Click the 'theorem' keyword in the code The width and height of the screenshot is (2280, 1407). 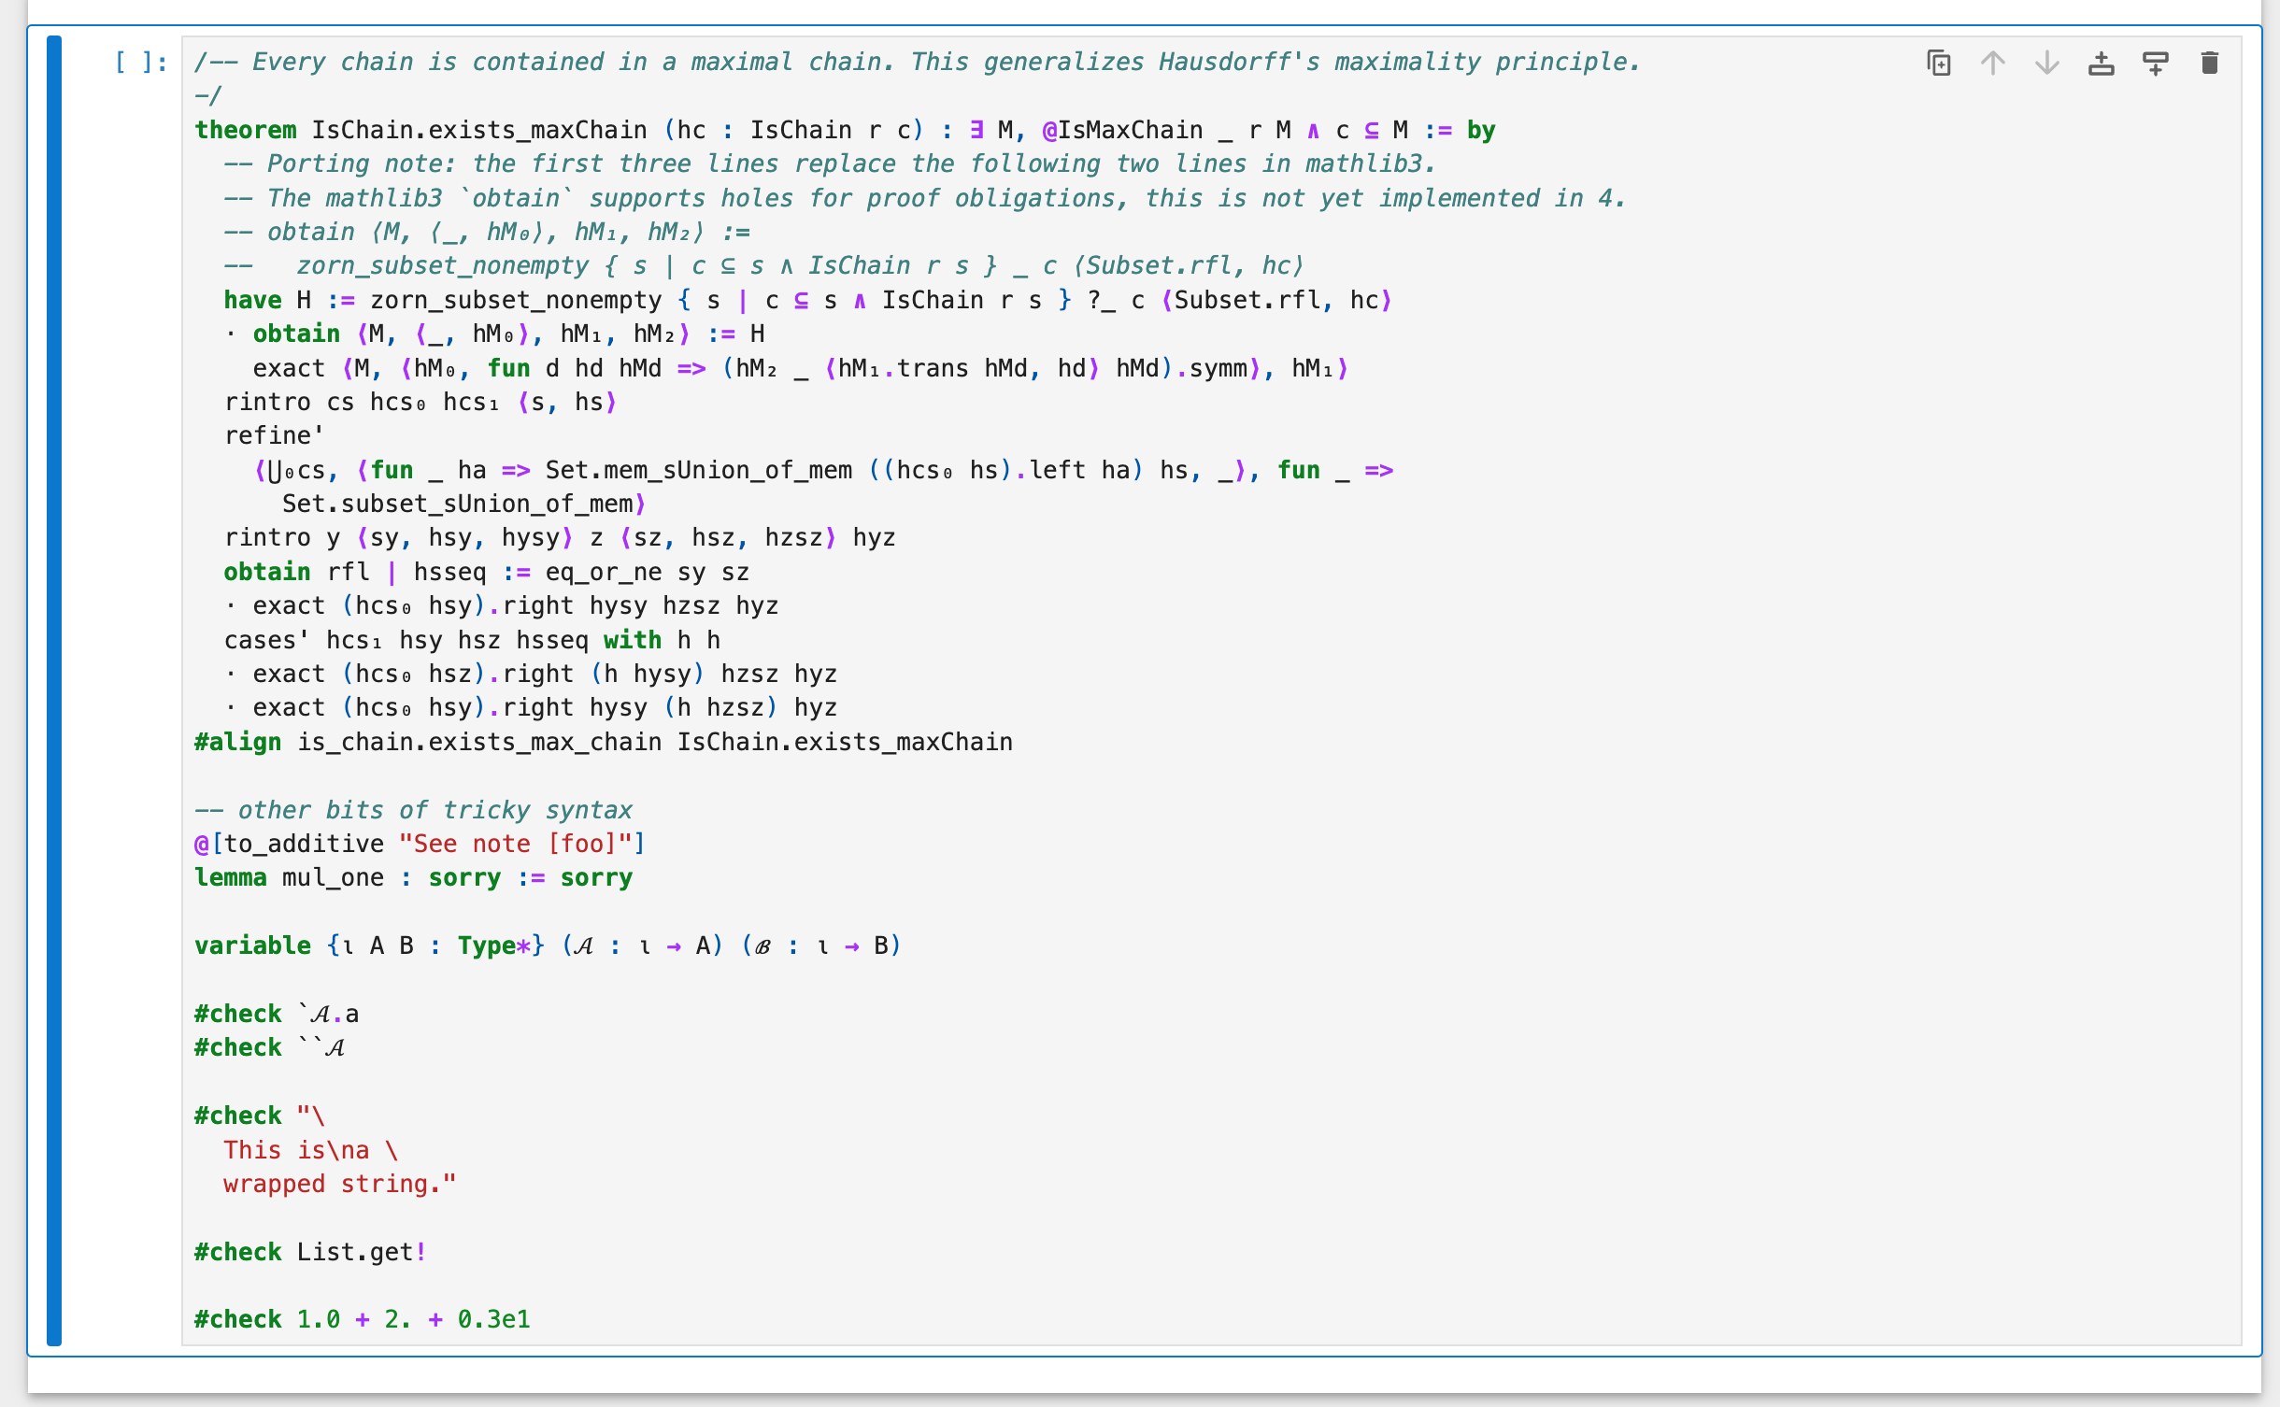246,130
